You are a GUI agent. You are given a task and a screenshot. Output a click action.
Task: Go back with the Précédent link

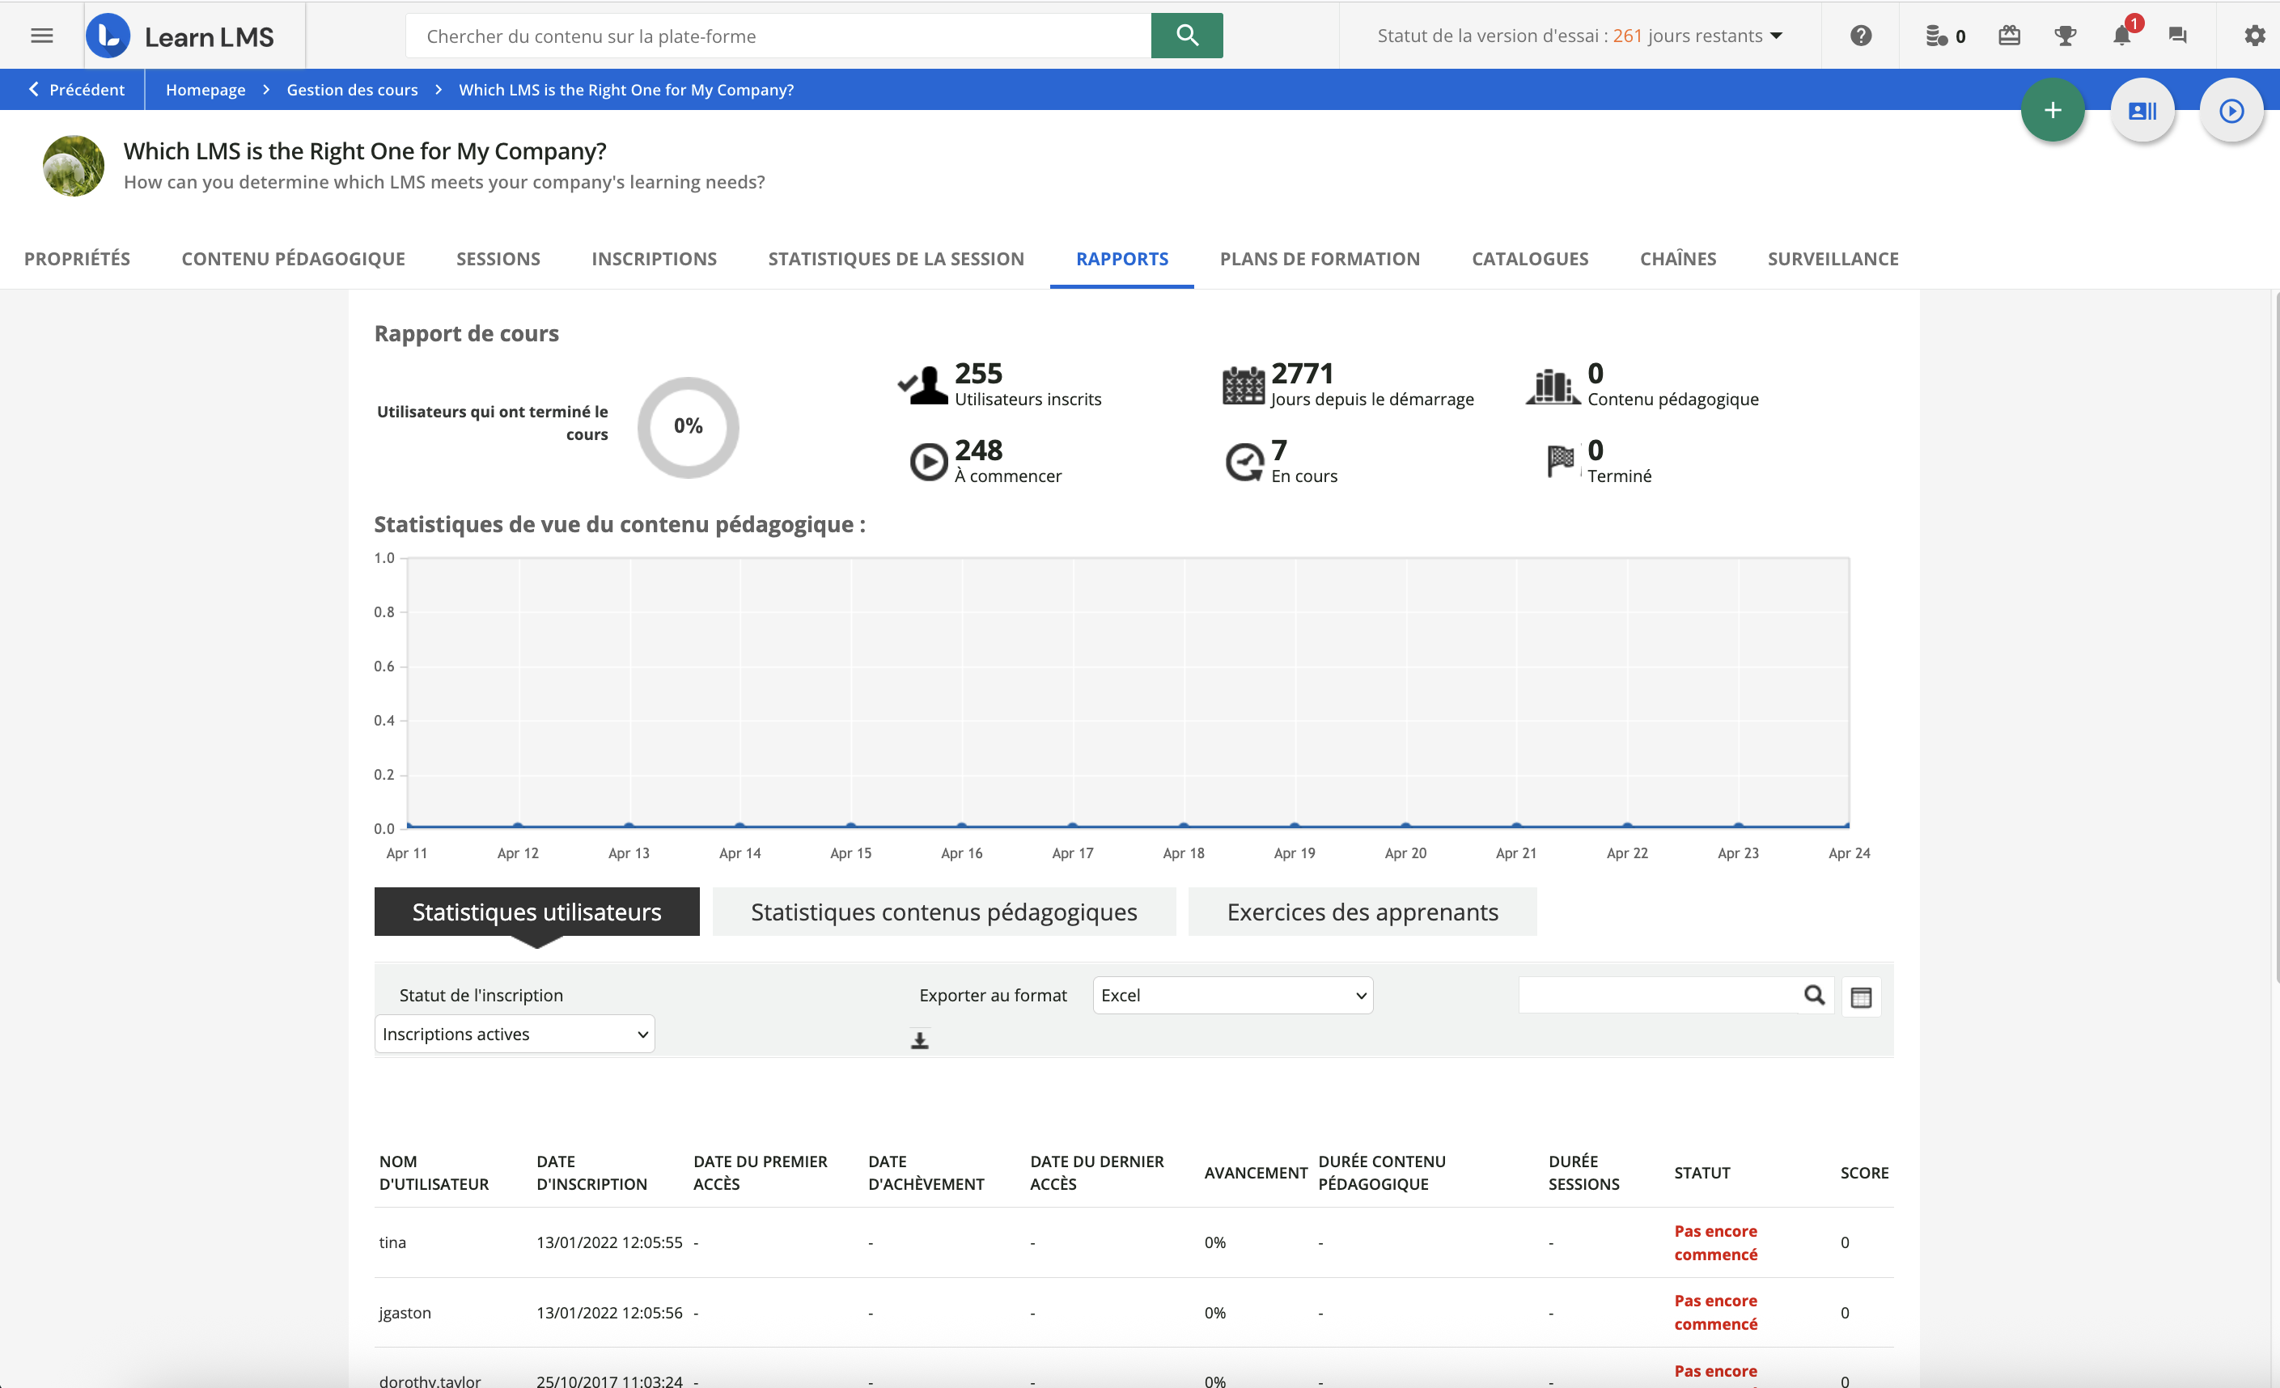(76, 90)
